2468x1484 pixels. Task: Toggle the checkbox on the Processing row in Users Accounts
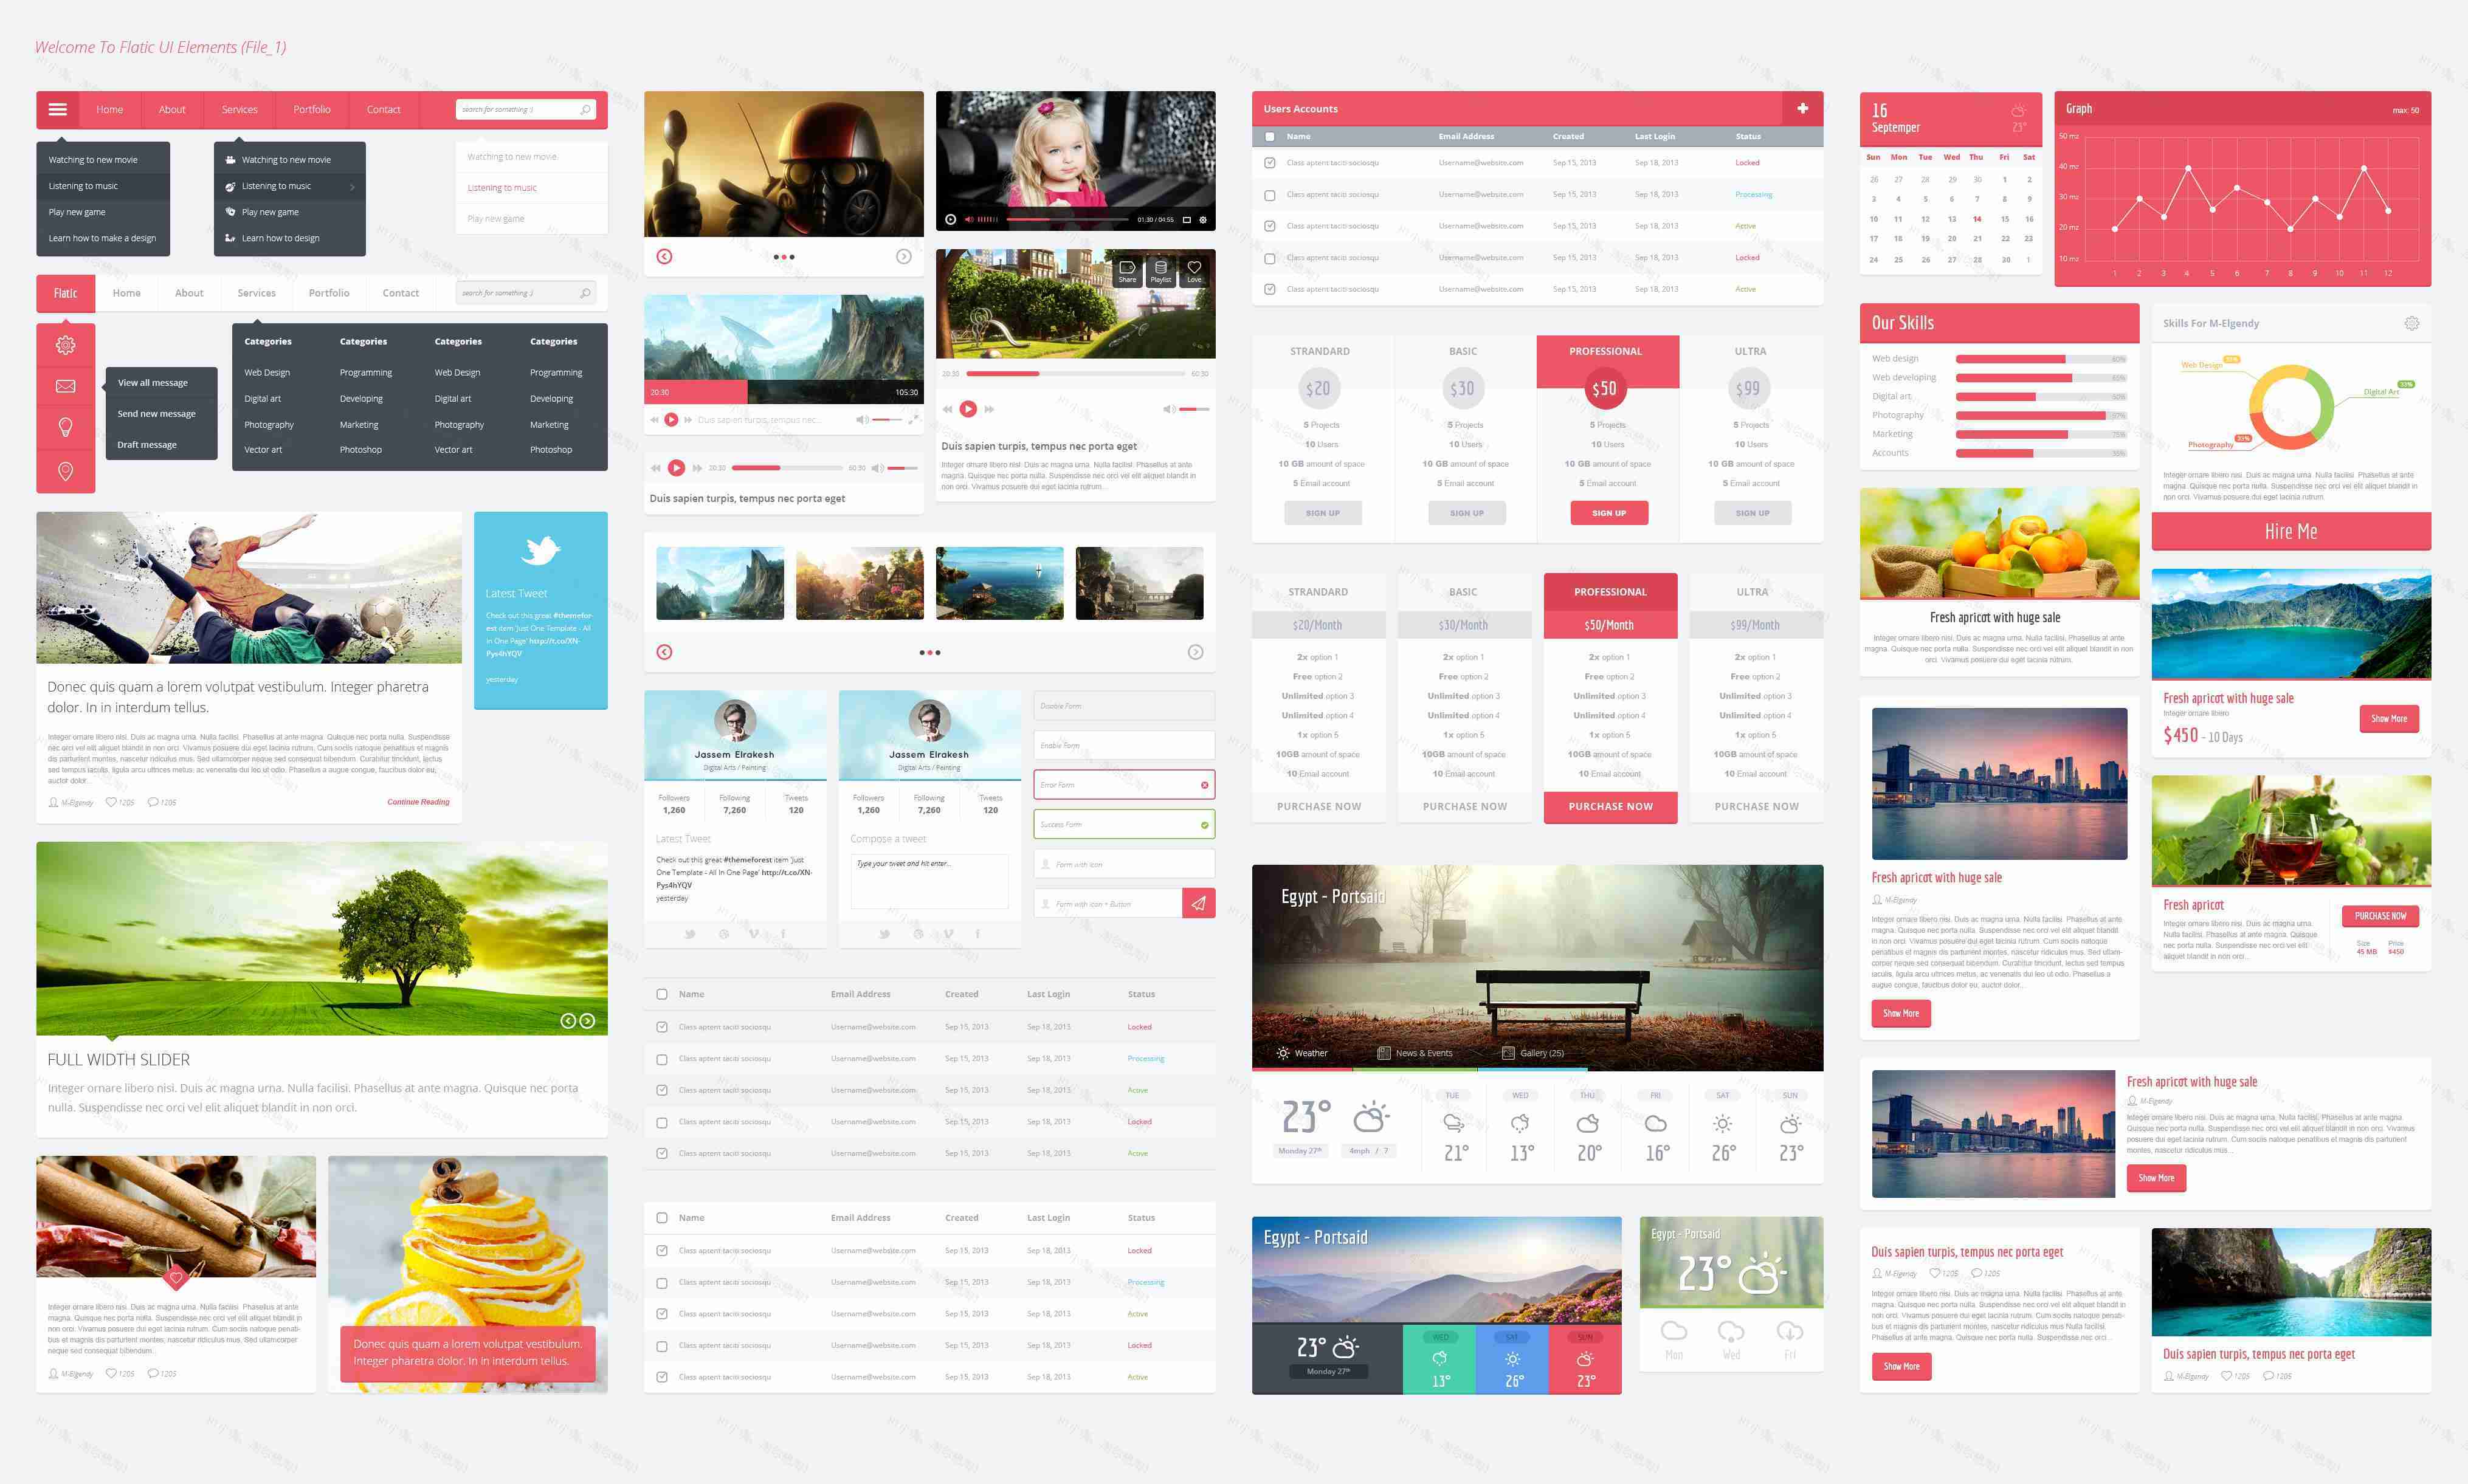(x=1270, y=195)
